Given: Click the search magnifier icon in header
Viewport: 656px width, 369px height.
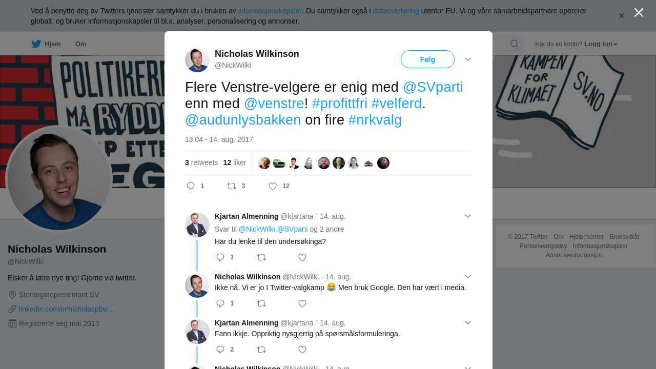Looking at the screenshot, I should [514, 44].
